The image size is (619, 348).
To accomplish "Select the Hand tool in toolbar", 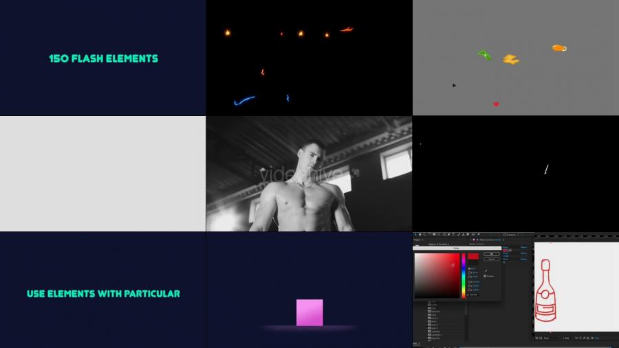I will 421,235.
